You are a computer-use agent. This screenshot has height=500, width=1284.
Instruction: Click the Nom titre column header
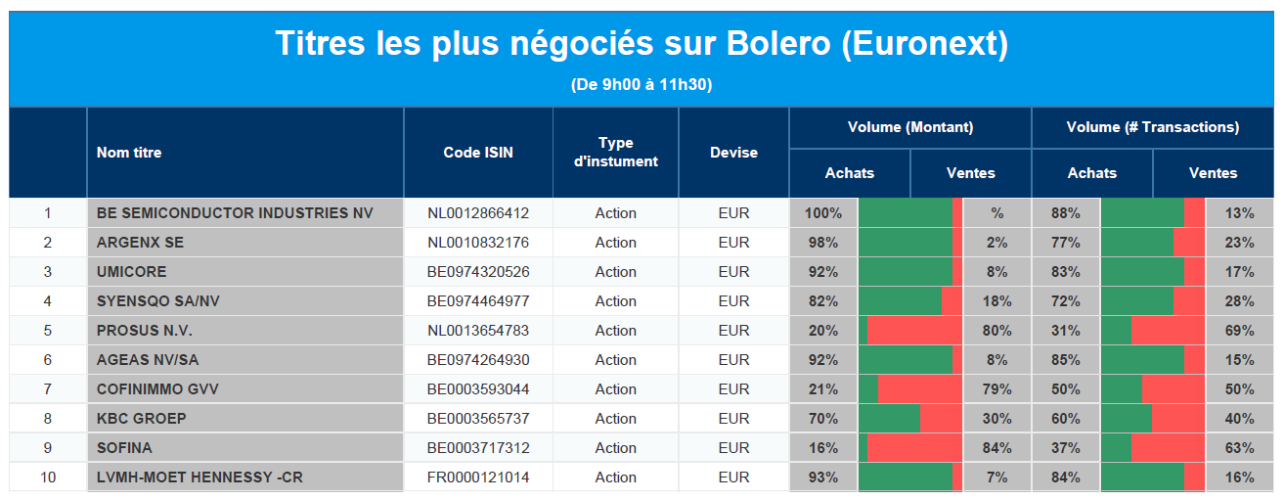[x=129, y=153]
